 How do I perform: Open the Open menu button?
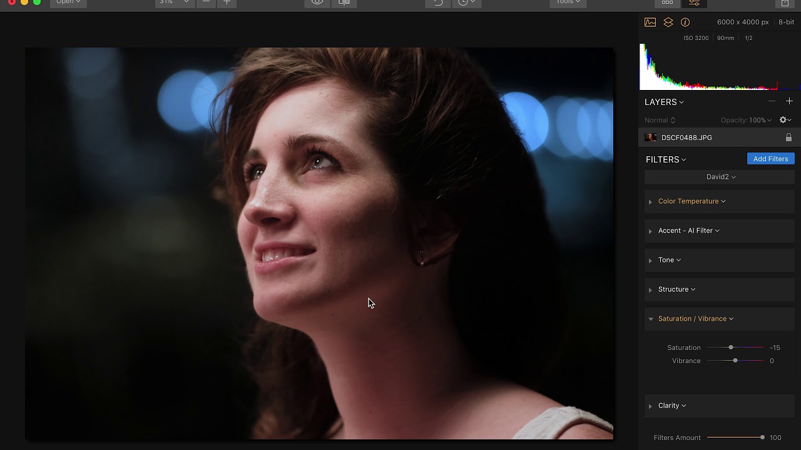pyautogui.click(x=68, y=3)
